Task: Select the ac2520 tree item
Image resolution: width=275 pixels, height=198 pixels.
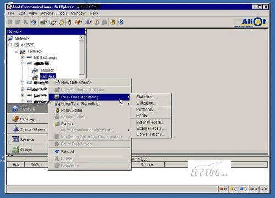Action: point(28,45)
